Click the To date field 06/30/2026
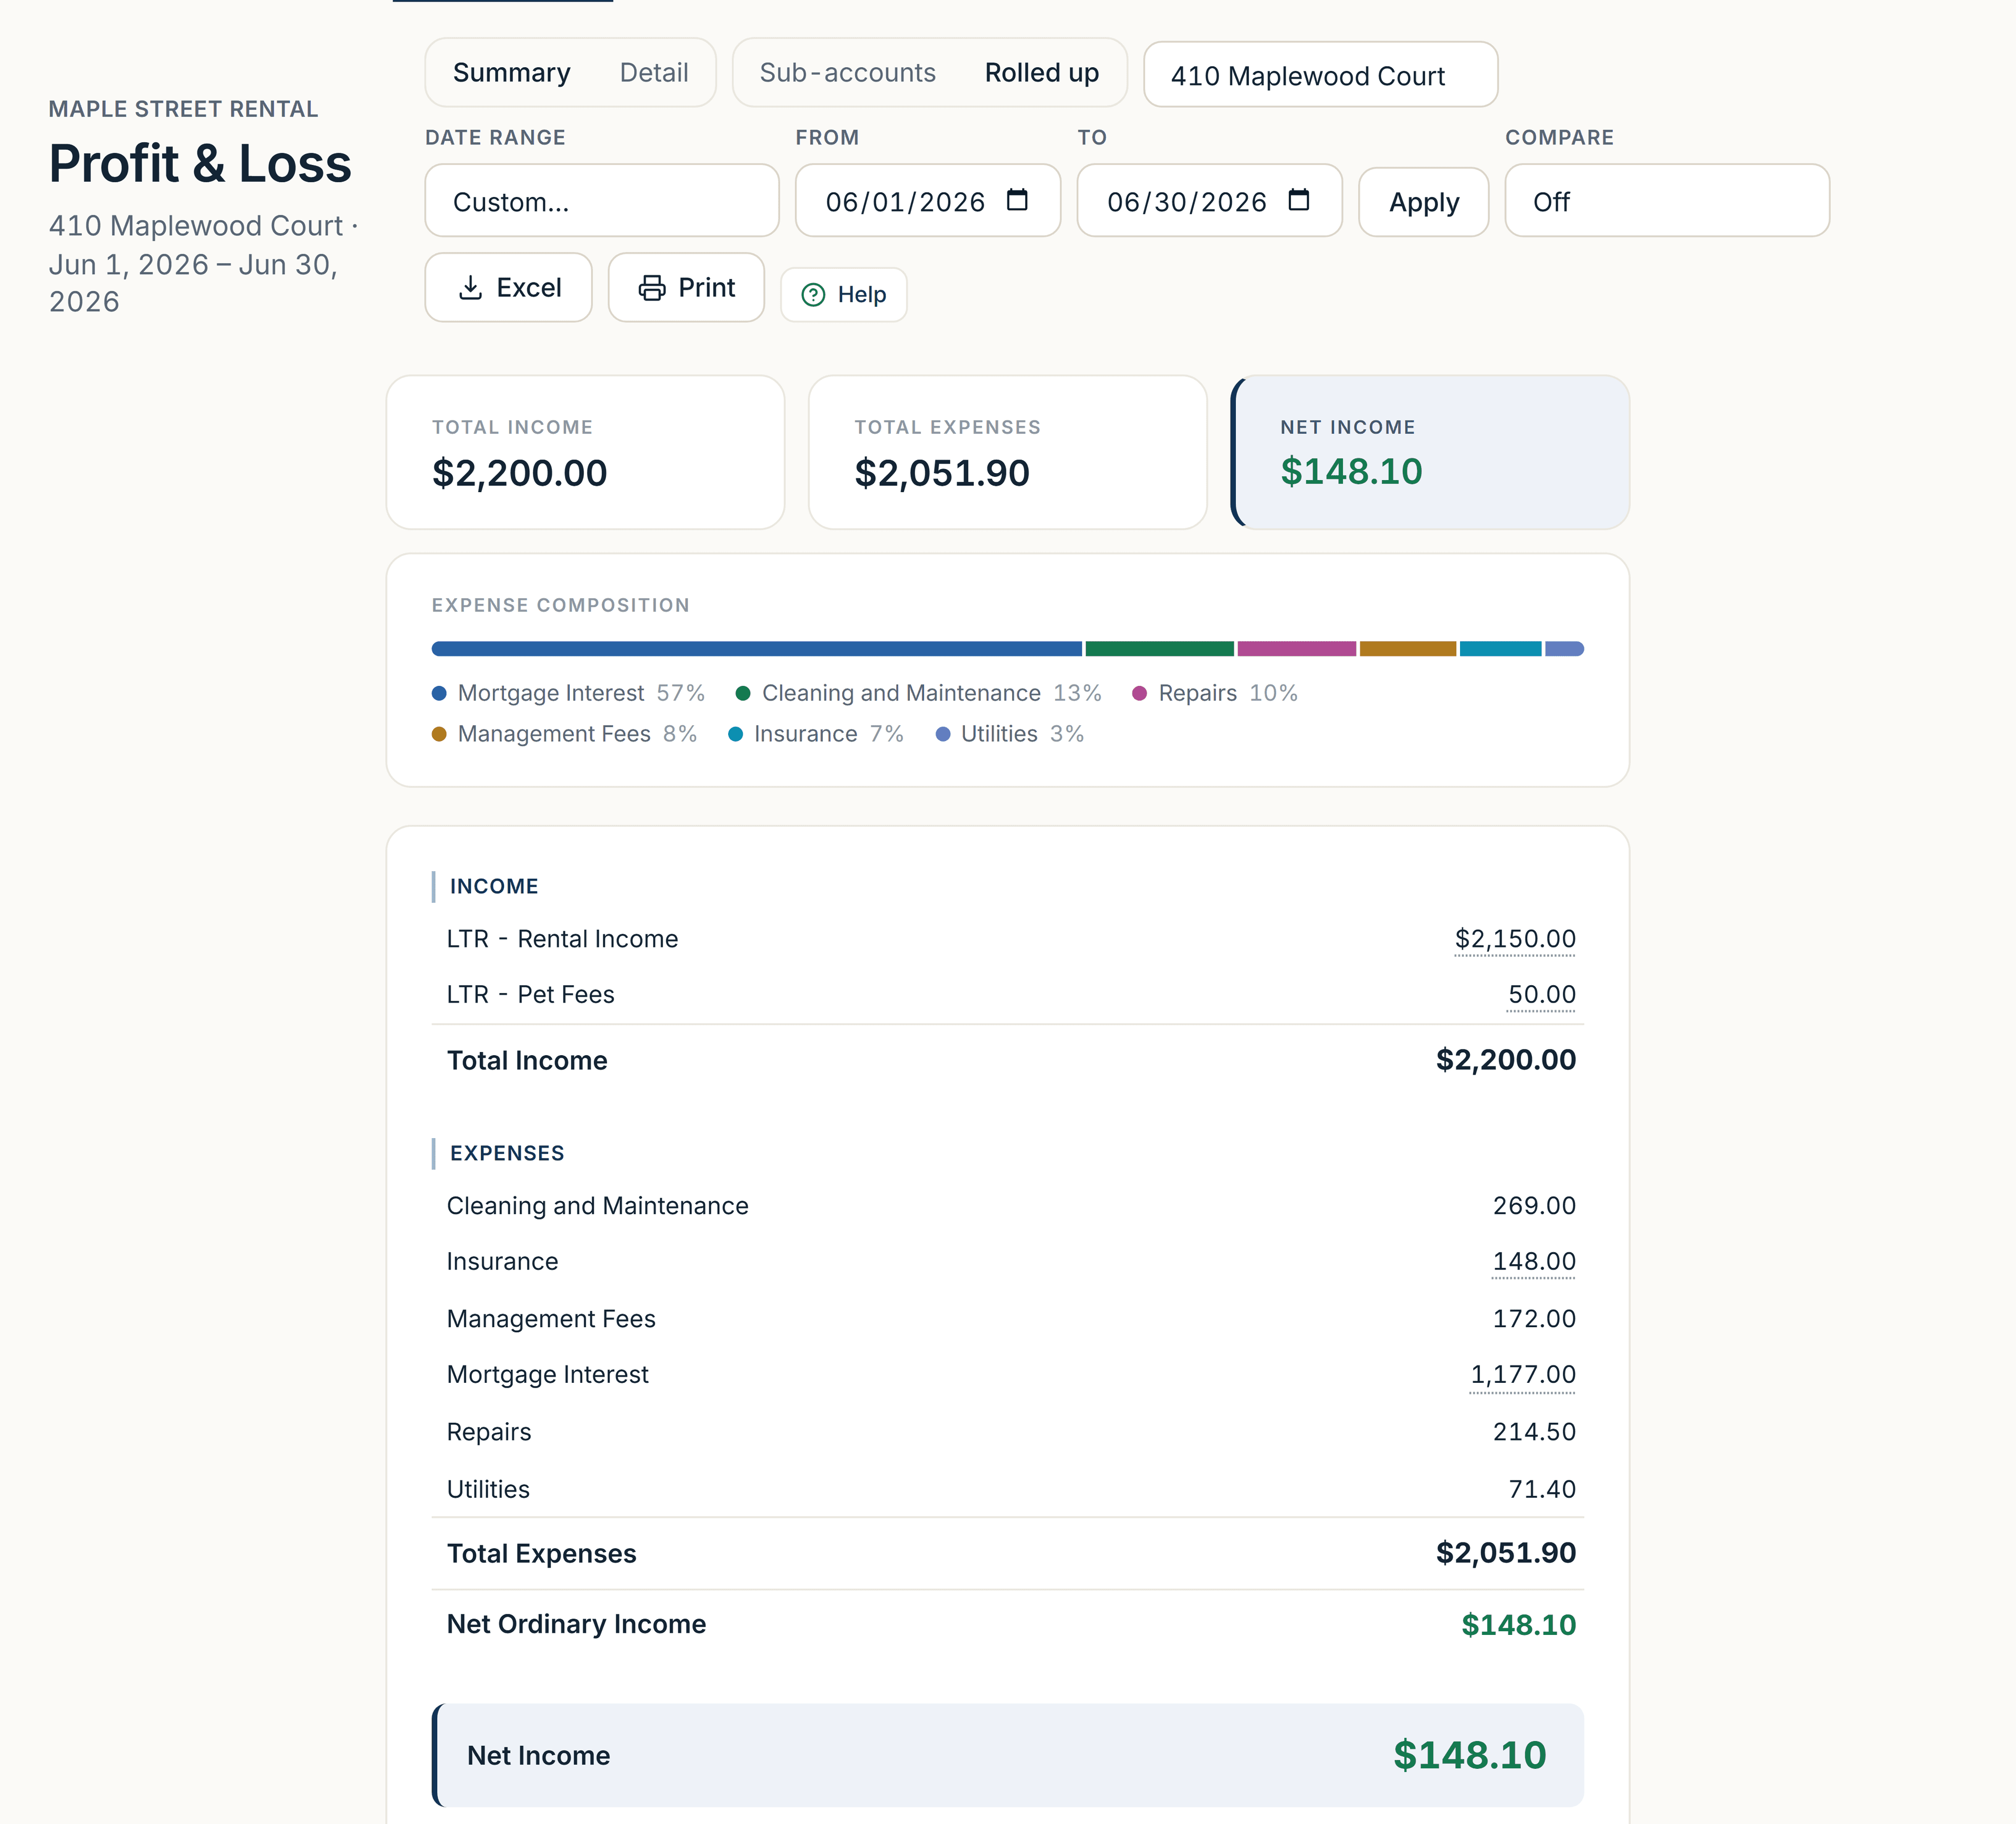The height and width of the screenshot is (1824, 2016). [1209, 201]
